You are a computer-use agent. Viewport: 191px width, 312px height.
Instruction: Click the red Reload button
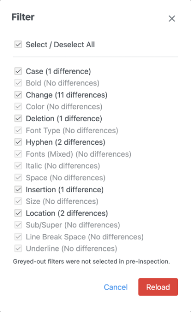158,287
